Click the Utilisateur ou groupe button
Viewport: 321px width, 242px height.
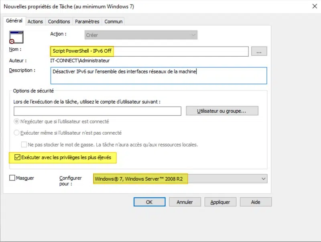click(x=222, y=111)
